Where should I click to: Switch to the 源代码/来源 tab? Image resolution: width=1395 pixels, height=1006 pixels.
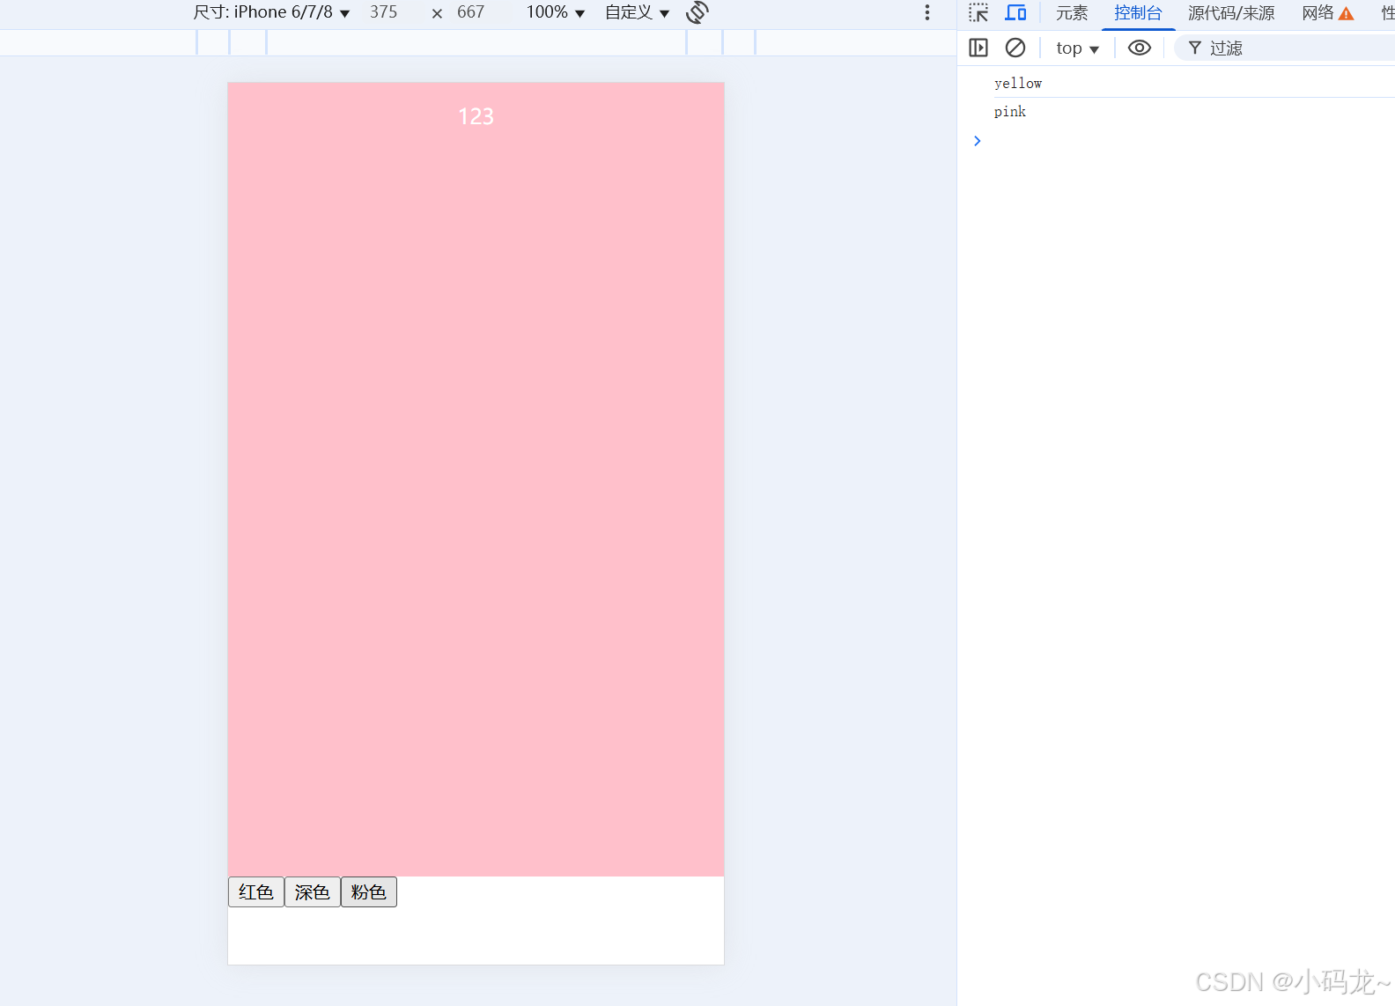pos(1231,13)
